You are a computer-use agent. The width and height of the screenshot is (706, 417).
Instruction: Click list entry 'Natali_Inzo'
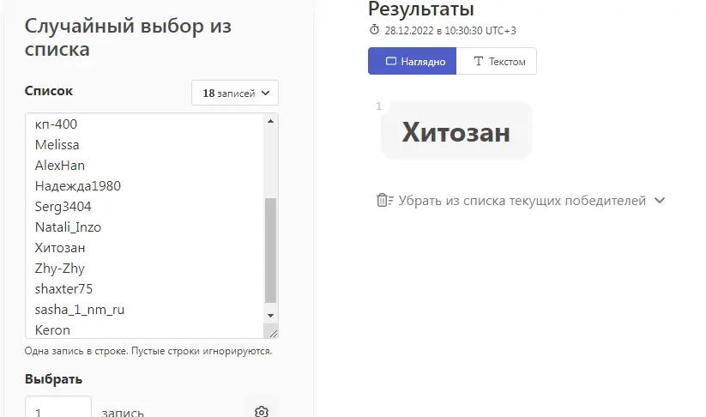[68, 227]
